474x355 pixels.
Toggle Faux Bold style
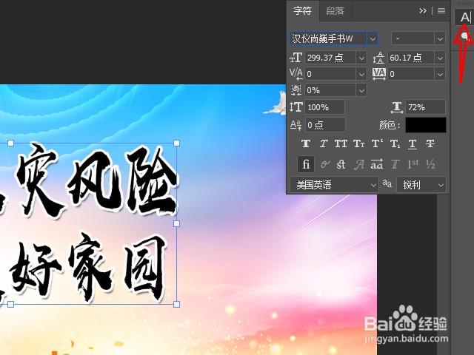coord(306,143)
